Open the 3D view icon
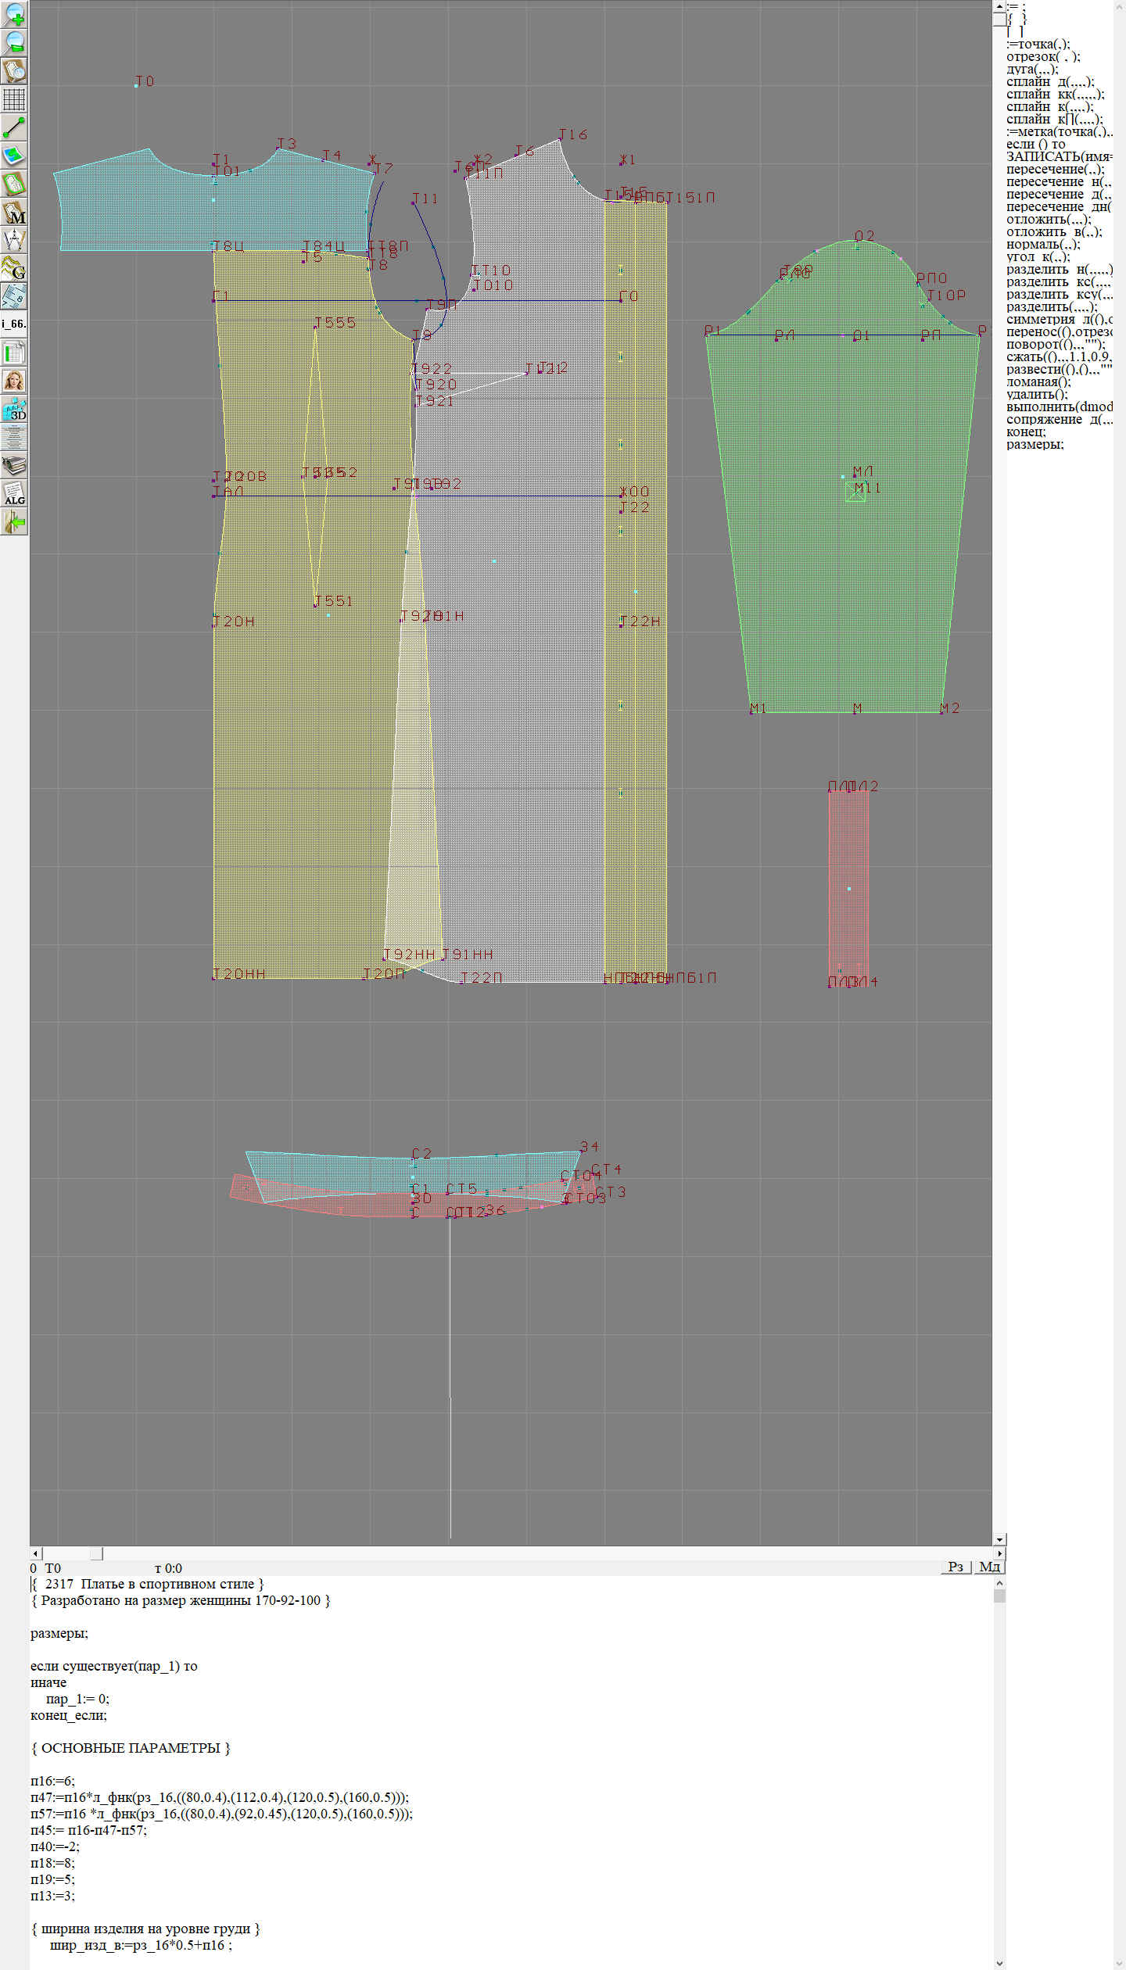This screenshot has width=1126, height=1970. tap(14, 410)
